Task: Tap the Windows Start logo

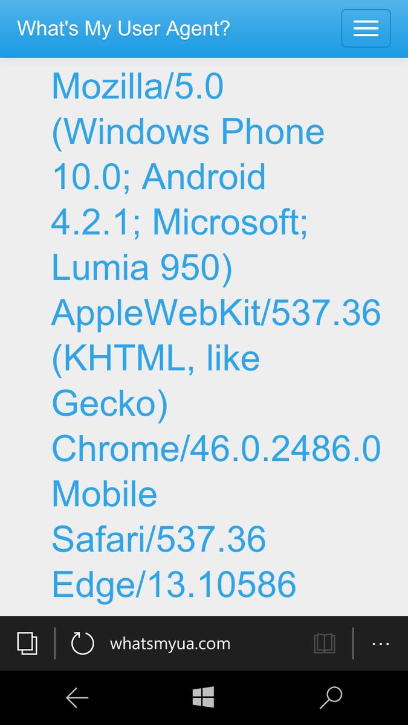Action: point(204,698)
